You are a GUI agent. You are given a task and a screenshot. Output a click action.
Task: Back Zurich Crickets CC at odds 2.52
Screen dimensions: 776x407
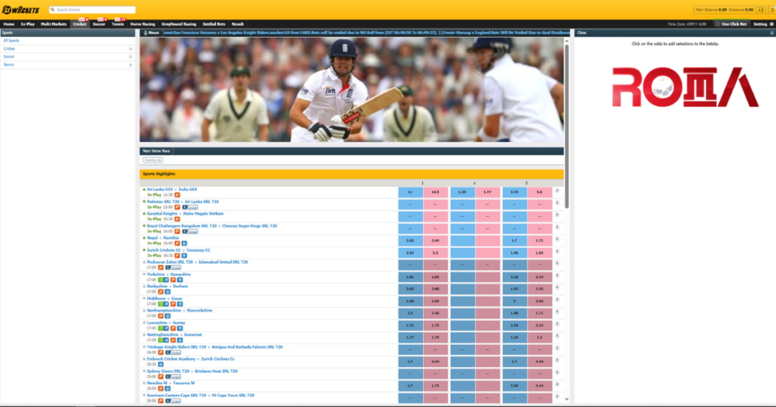point(410,253)
